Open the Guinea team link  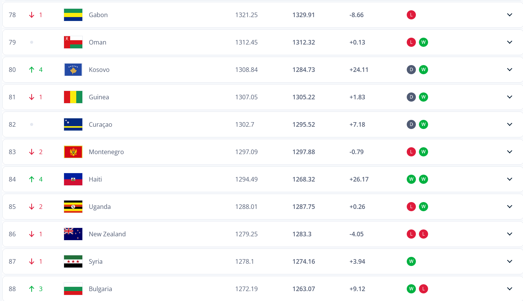point(99,97)
